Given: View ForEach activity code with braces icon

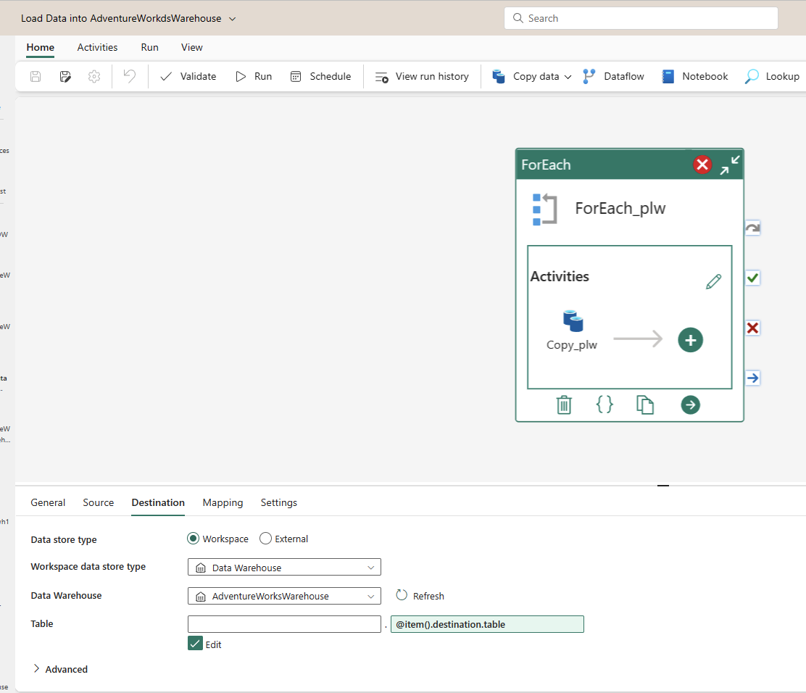Looking at the screenshot, I should click(604, 404).
